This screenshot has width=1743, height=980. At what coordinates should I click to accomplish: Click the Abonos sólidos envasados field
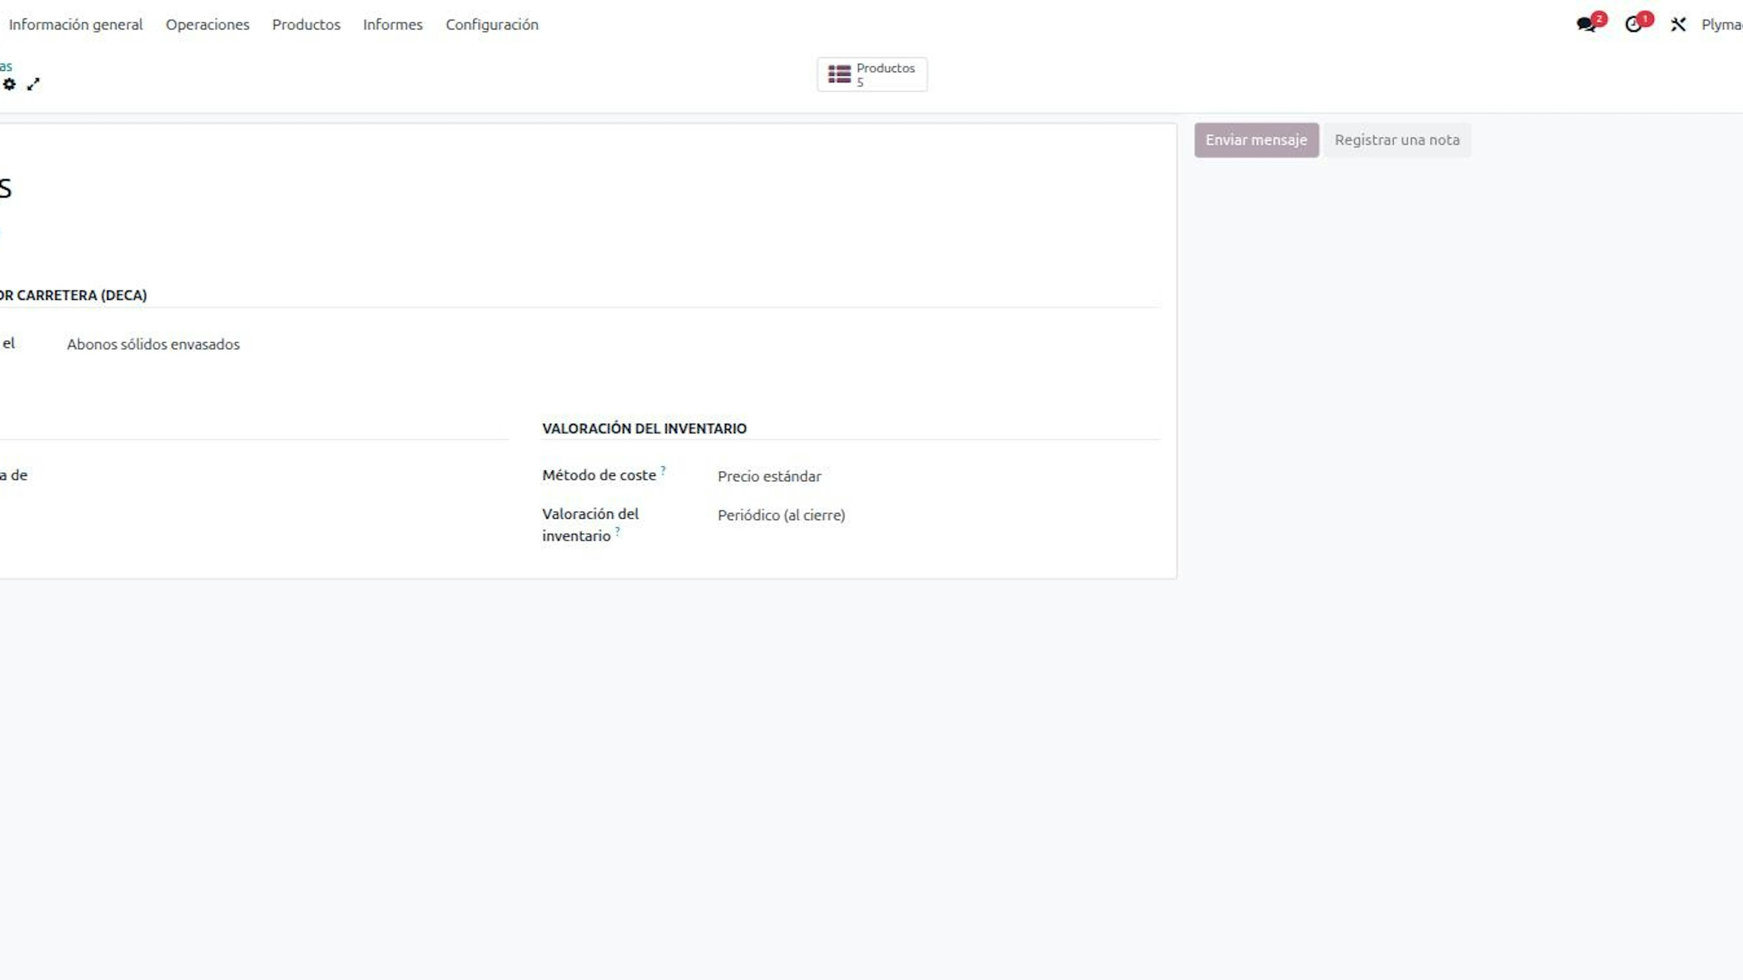tap(153, 344)
